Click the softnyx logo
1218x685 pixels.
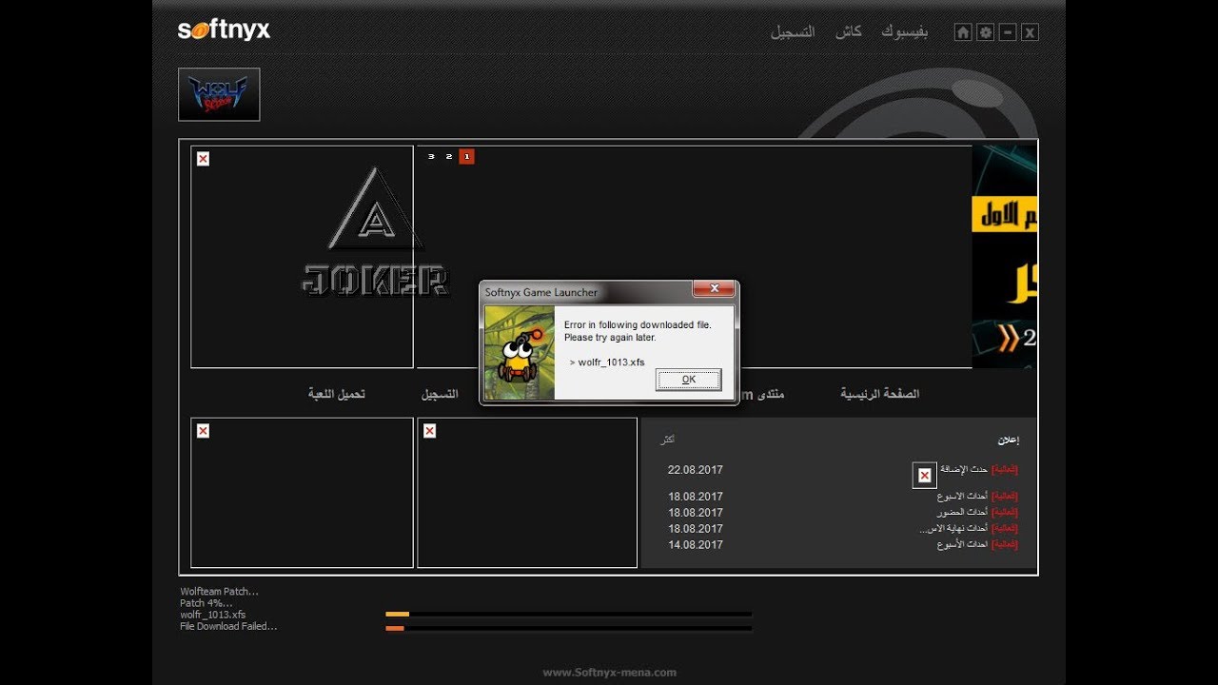(x=224, y=30)
